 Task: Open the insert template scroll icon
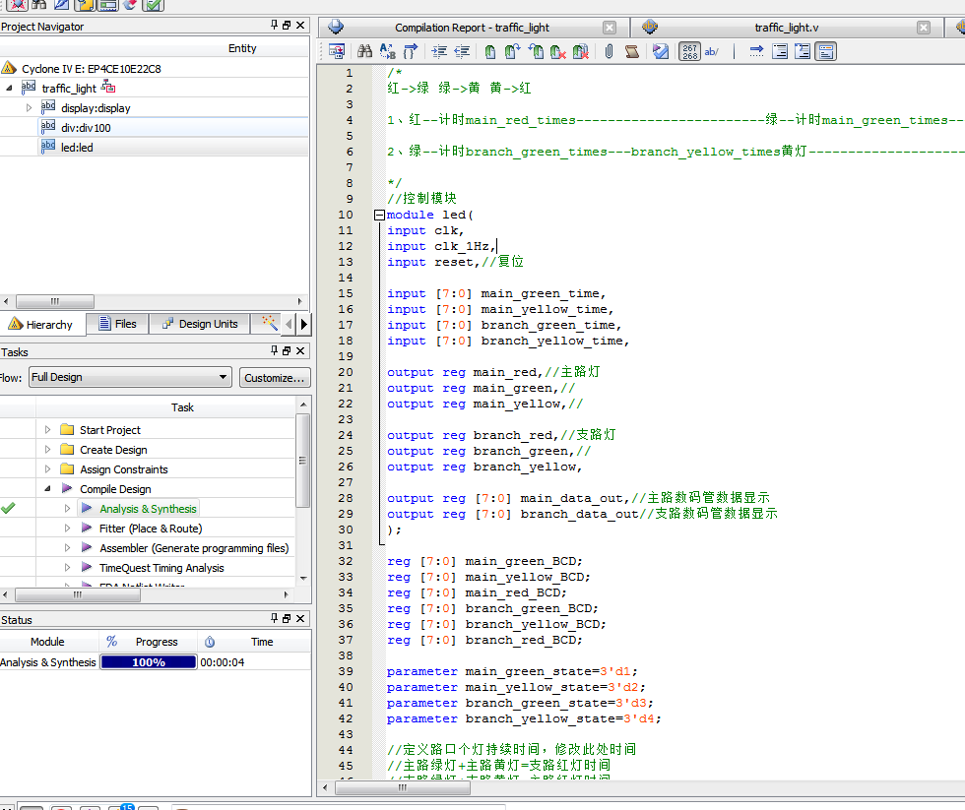[632, 51]
